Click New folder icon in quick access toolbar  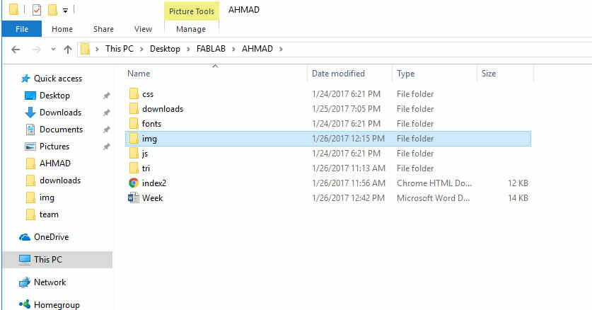tap(52, 10)
